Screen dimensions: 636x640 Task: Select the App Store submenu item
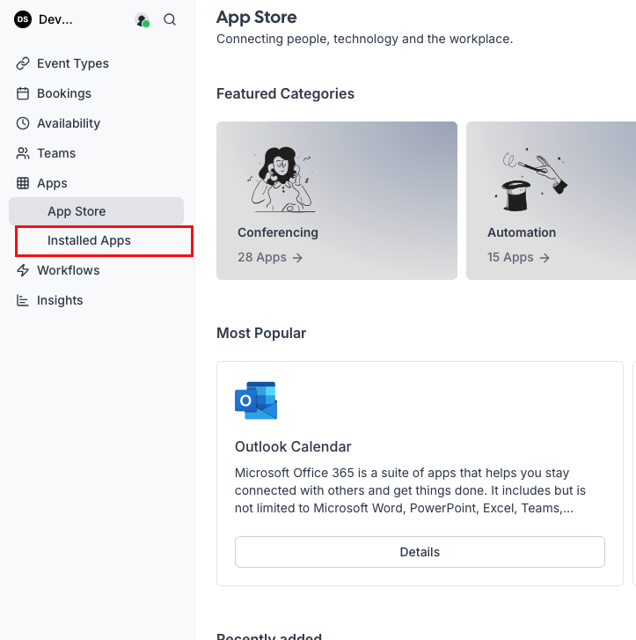point(77,211)
